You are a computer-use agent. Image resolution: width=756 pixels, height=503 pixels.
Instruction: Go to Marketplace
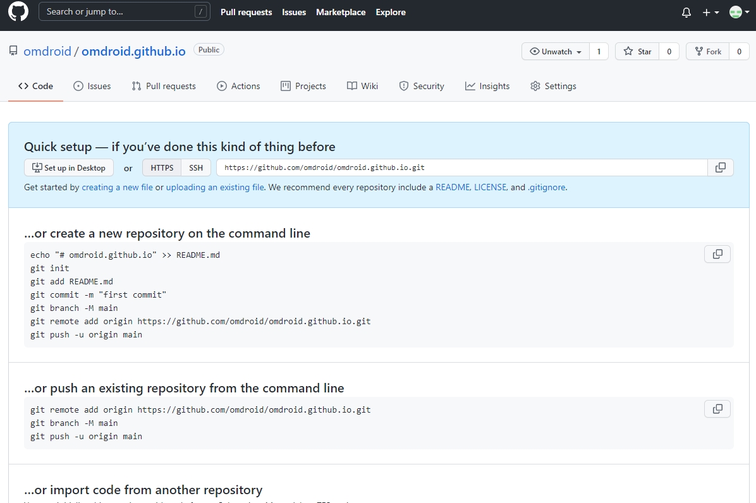341,12
